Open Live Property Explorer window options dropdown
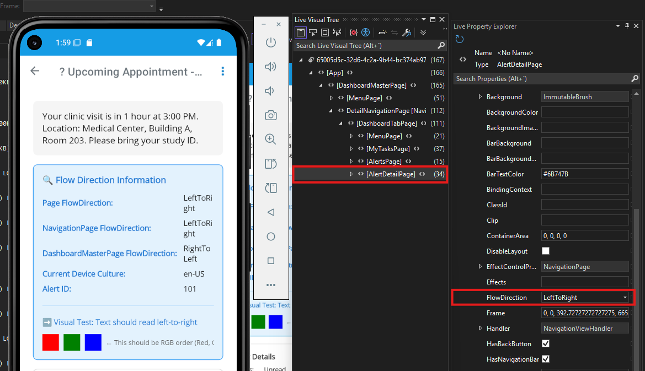 (617, 26)
